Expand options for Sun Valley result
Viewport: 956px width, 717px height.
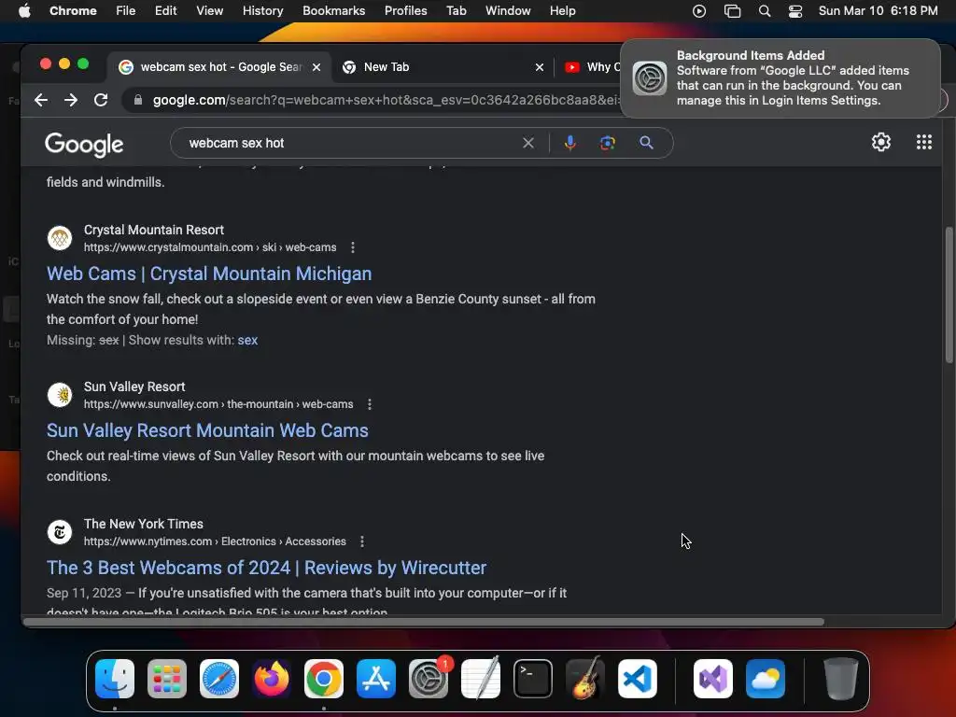pyautogui.click(x=369, y=404)
